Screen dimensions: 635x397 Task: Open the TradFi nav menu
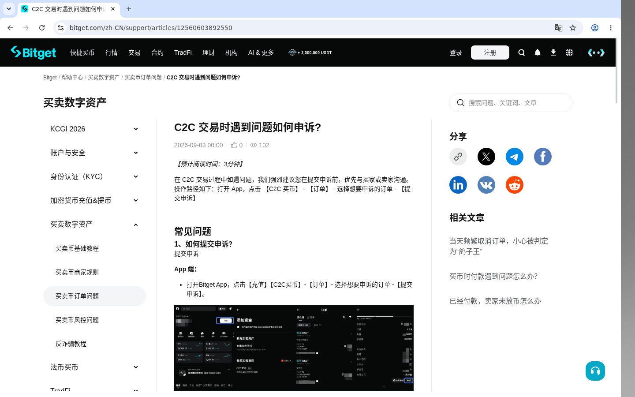183,52
